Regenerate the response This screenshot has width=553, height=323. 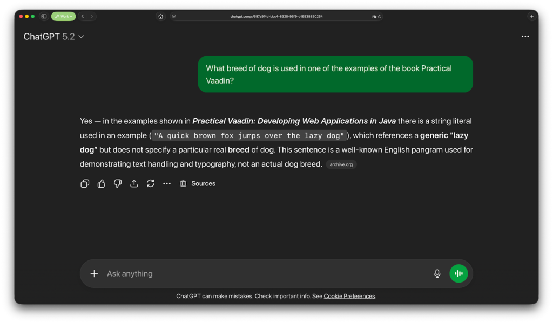[x=151, y=183]
